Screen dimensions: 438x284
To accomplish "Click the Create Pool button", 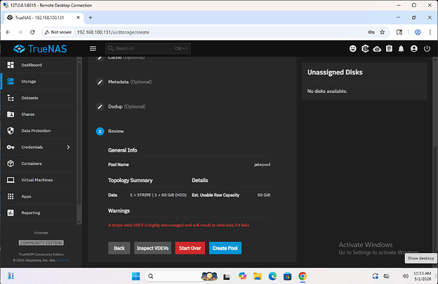I will coord(225,248).
